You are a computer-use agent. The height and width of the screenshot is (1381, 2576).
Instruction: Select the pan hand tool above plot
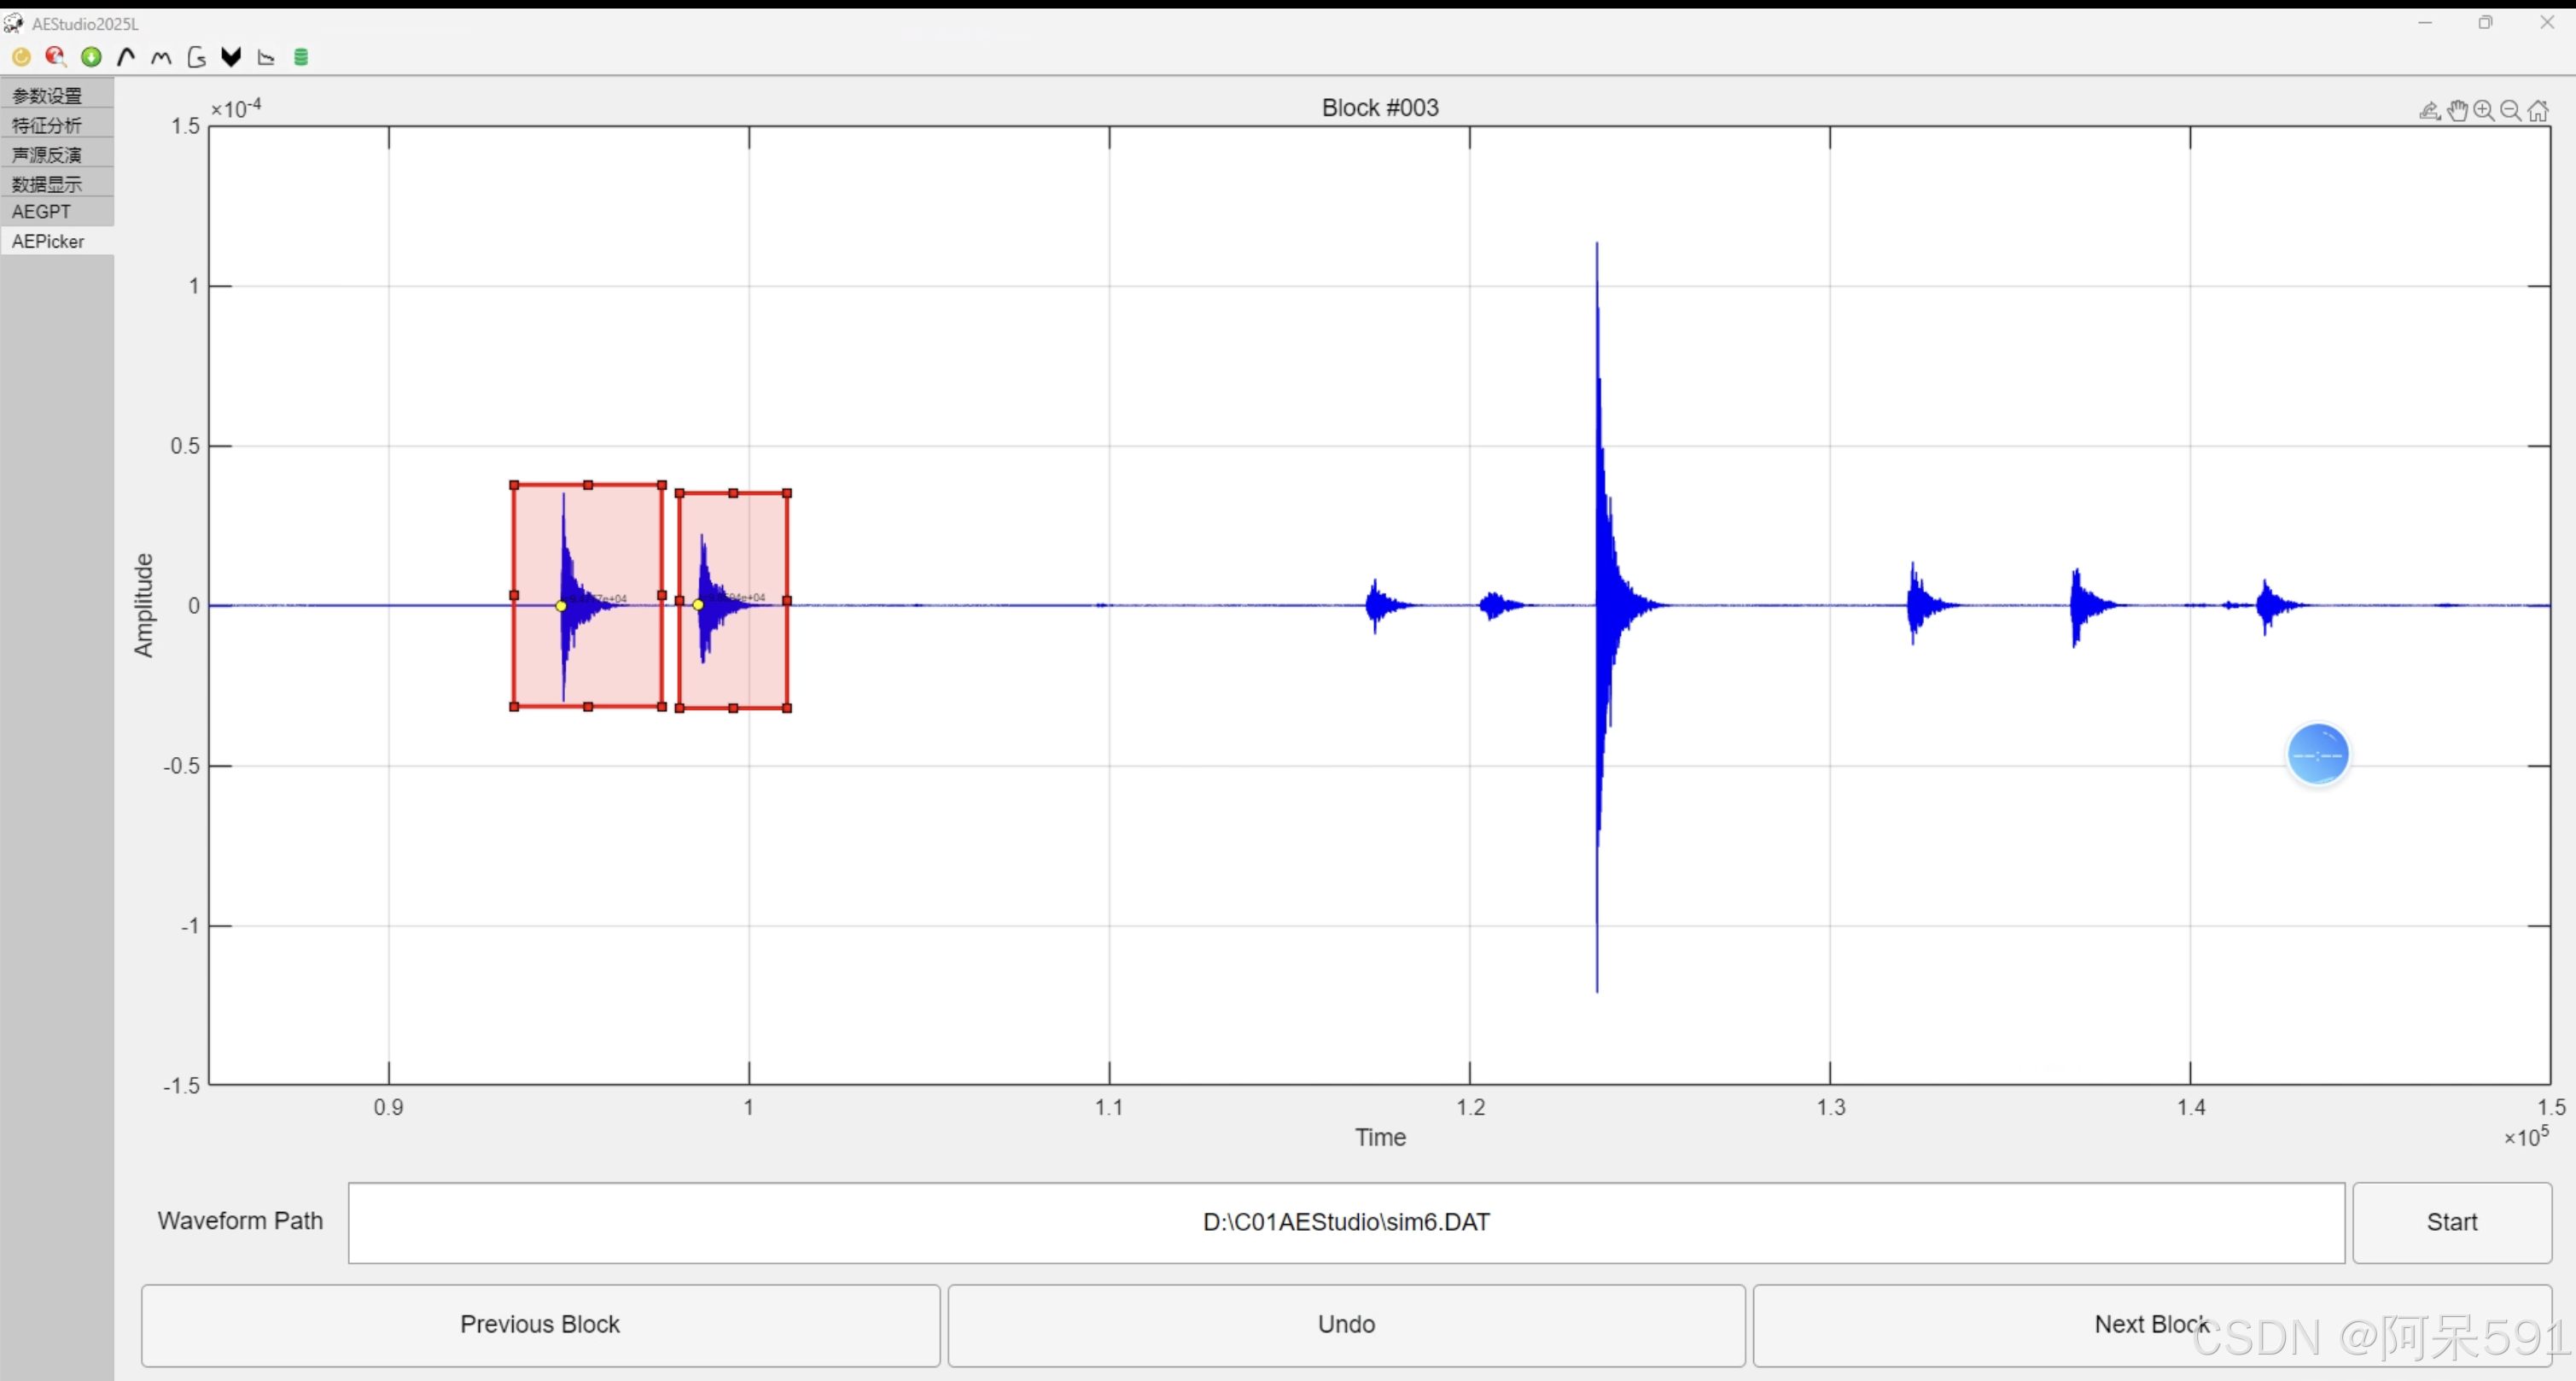click(2457, 111)
